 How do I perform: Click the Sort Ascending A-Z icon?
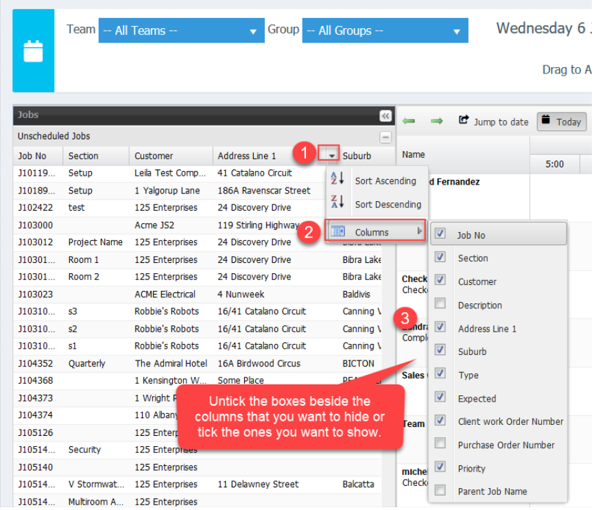(337, 180)
